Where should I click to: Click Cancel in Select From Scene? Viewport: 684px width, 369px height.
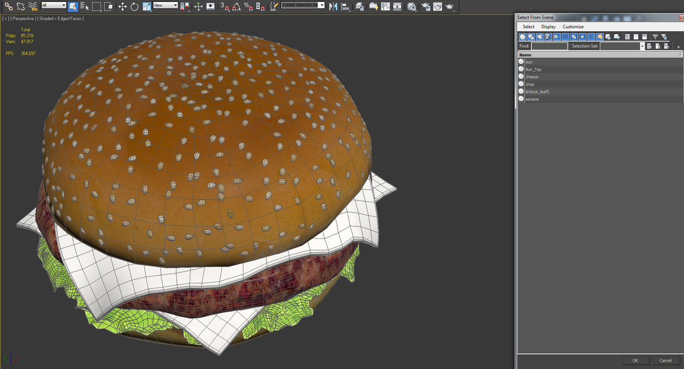coord(665,361)
